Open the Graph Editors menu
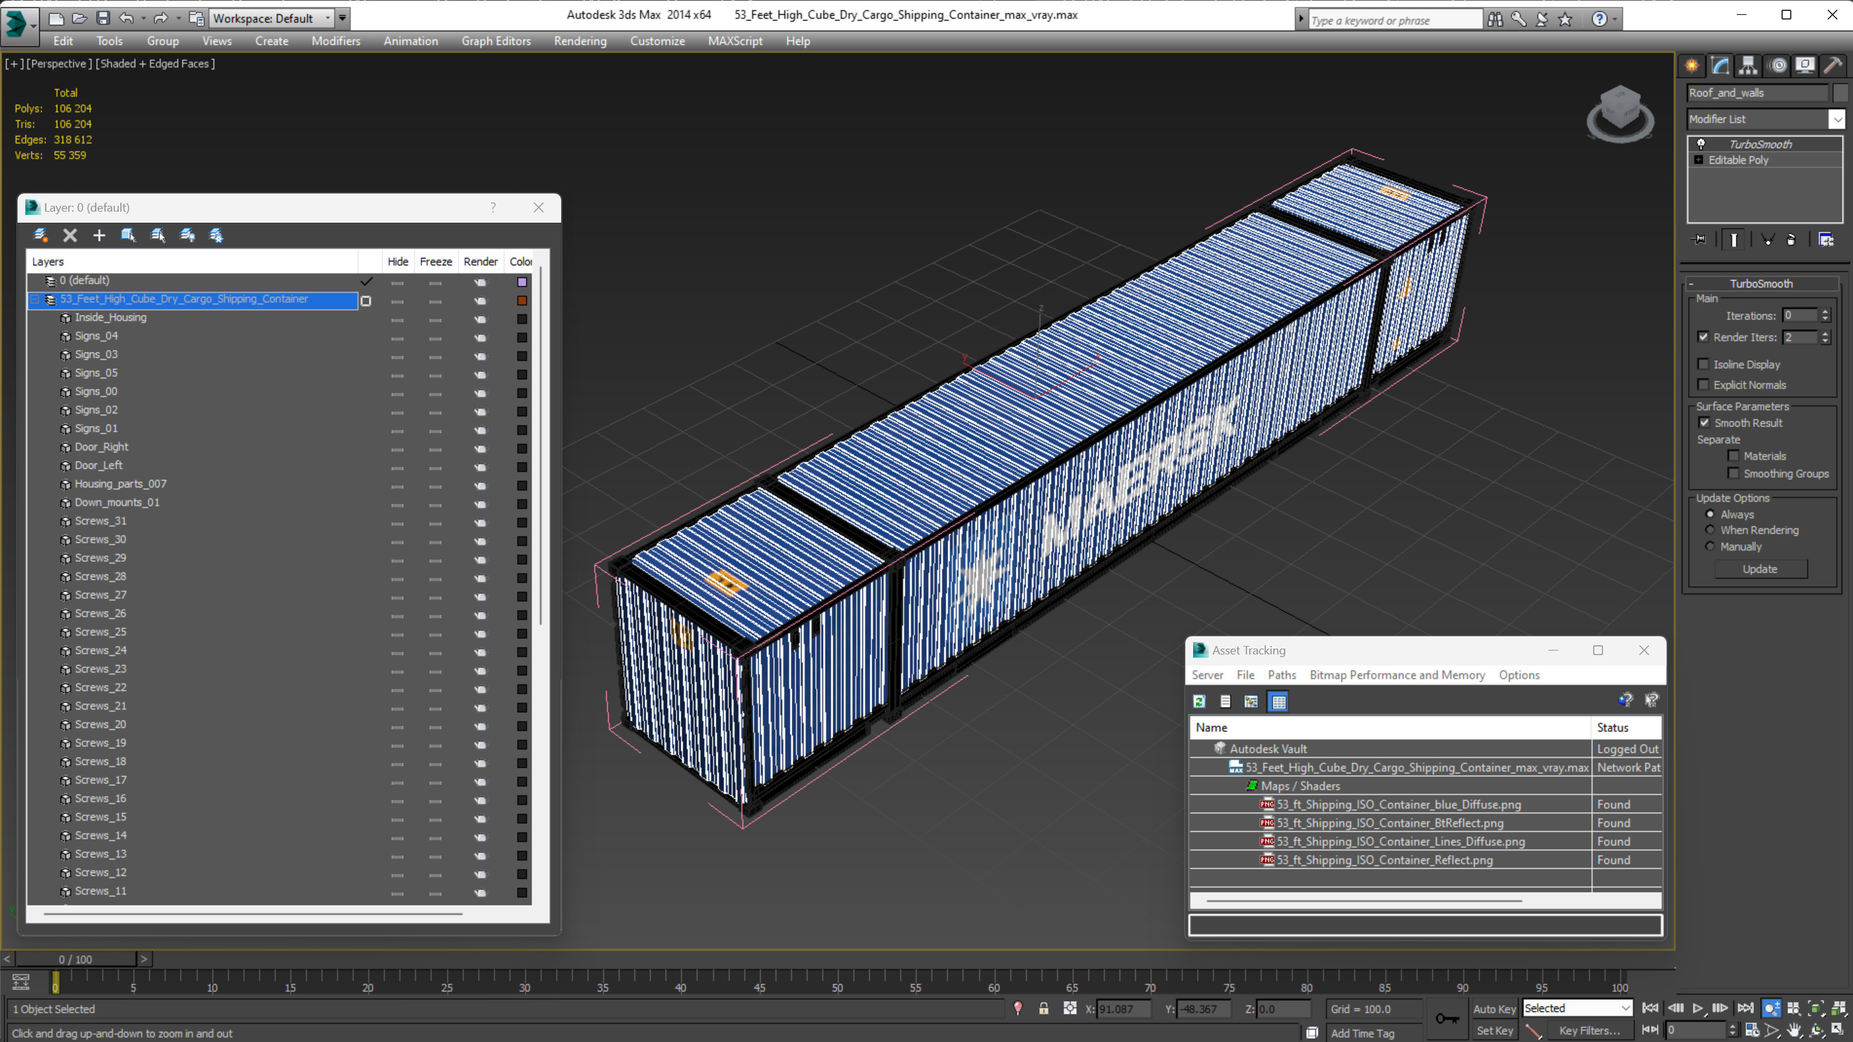 496,41
